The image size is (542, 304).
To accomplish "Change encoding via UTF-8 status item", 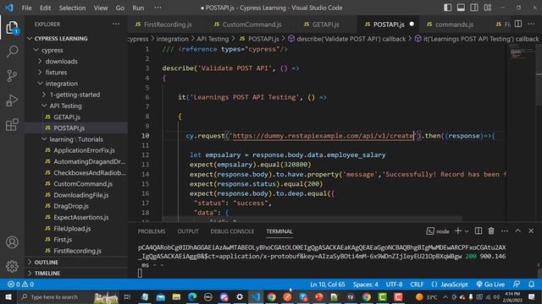I will (394, 285).
